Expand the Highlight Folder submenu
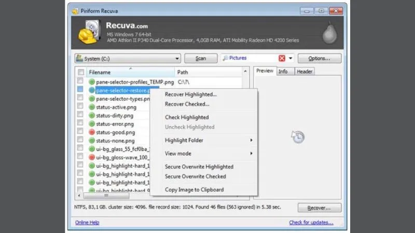The height and width of the screenshot is (233, 415). tap(209, 140)
